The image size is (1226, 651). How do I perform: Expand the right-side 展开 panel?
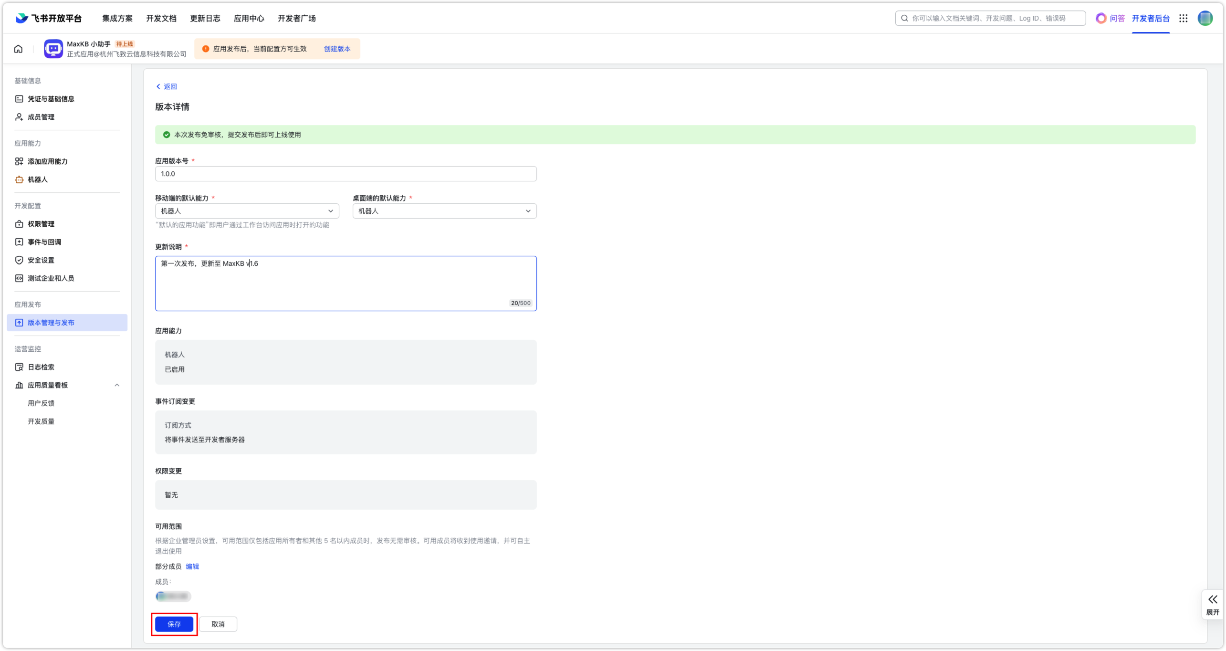[x=1212, y=604]
